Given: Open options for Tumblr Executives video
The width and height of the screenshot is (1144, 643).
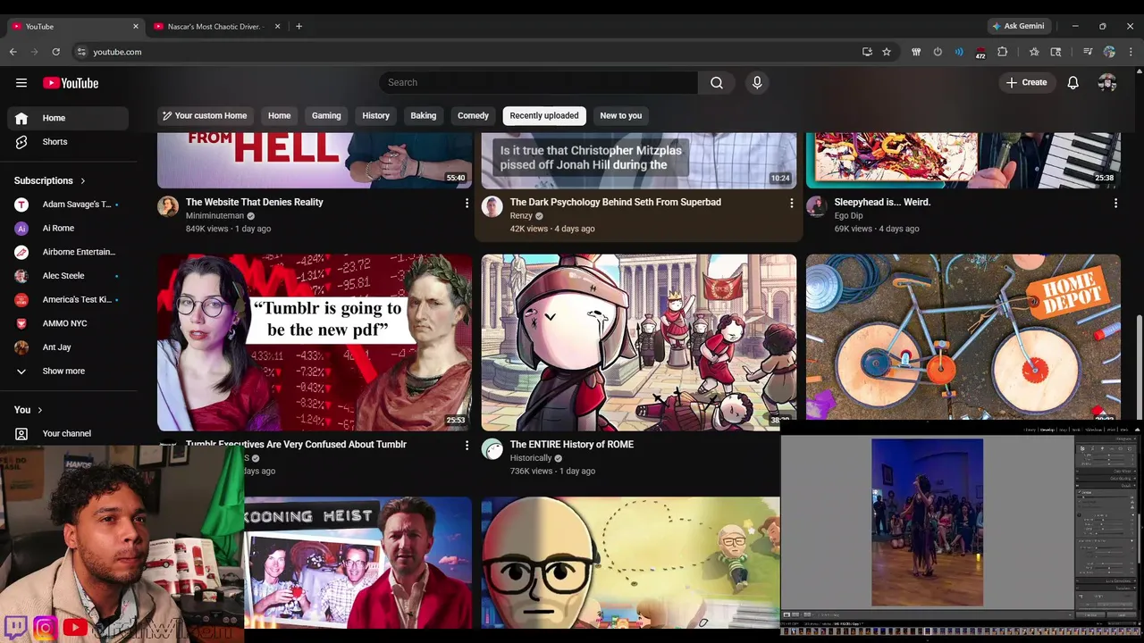Looking at the screenshot, I should click(467, 446).
